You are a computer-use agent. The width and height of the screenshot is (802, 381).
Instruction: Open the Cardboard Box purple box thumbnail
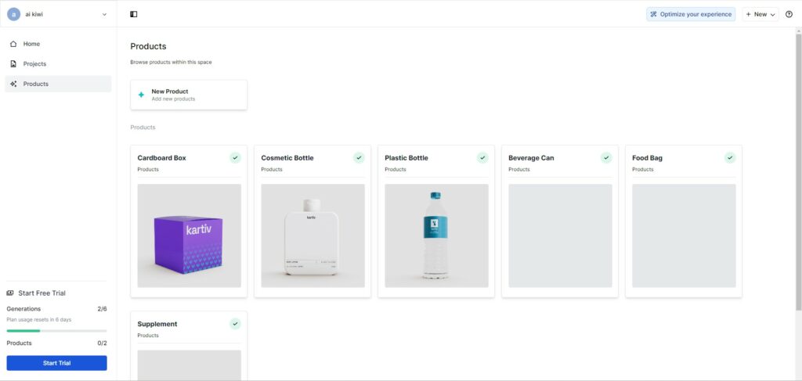[190, 235]
